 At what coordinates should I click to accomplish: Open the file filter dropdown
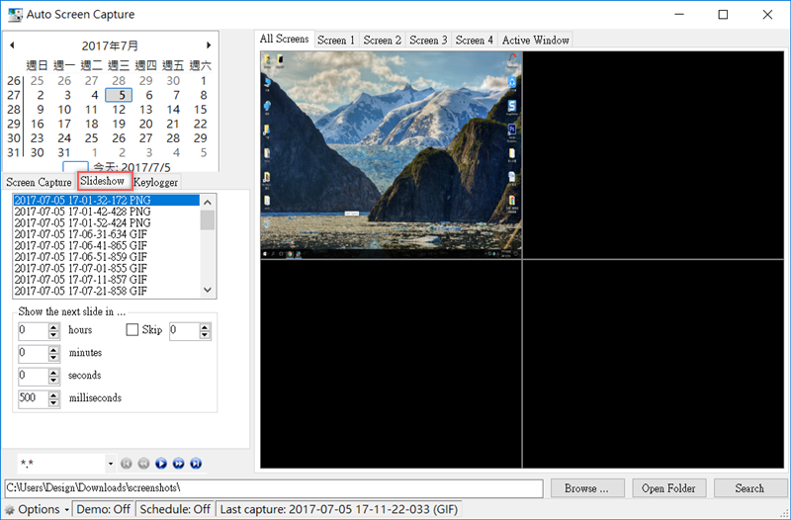(109, 463)
